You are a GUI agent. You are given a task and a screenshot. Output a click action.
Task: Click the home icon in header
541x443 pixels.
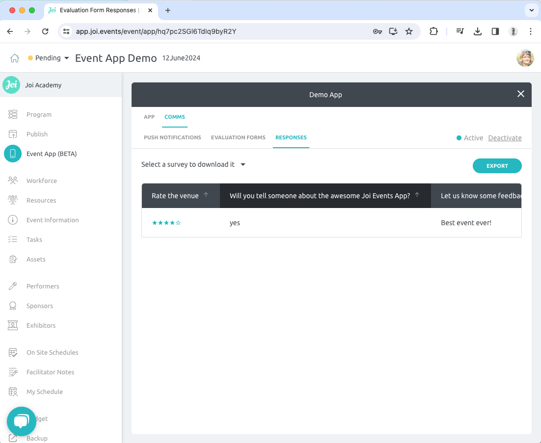click(x=15, y=58)
